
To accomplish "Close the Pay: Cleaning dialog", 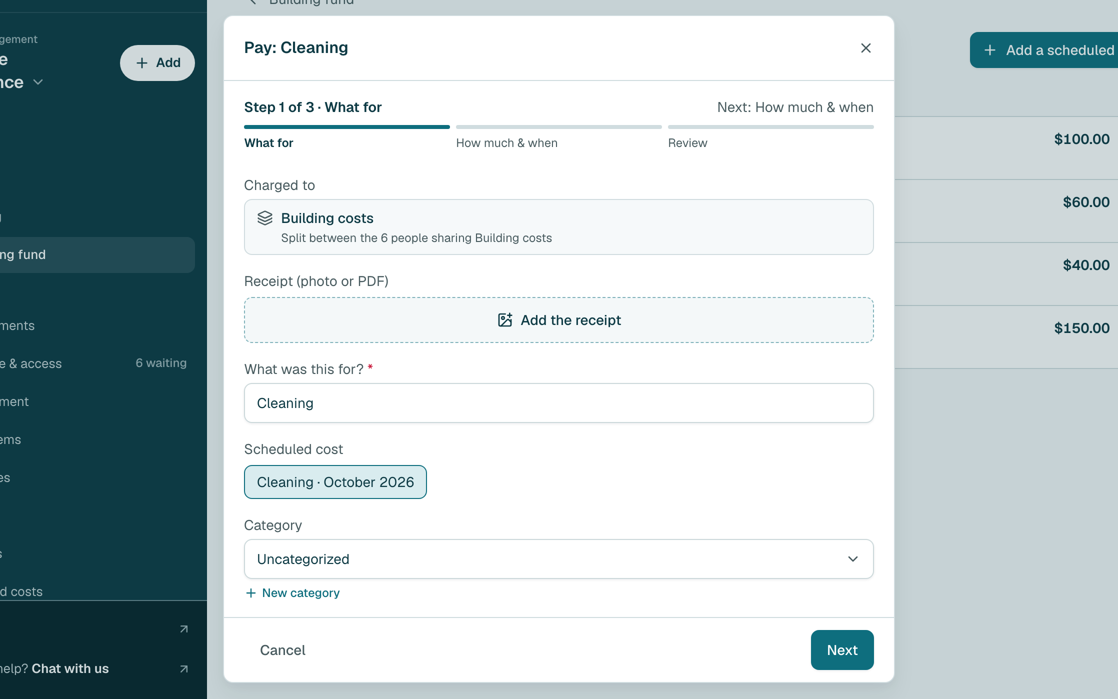I will [x=865, y=48].
